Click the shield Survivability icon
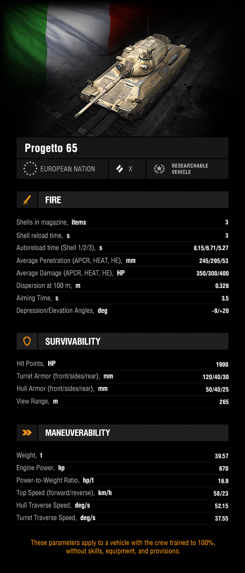This screenshot has width=245, height=573. coord(27,342)
